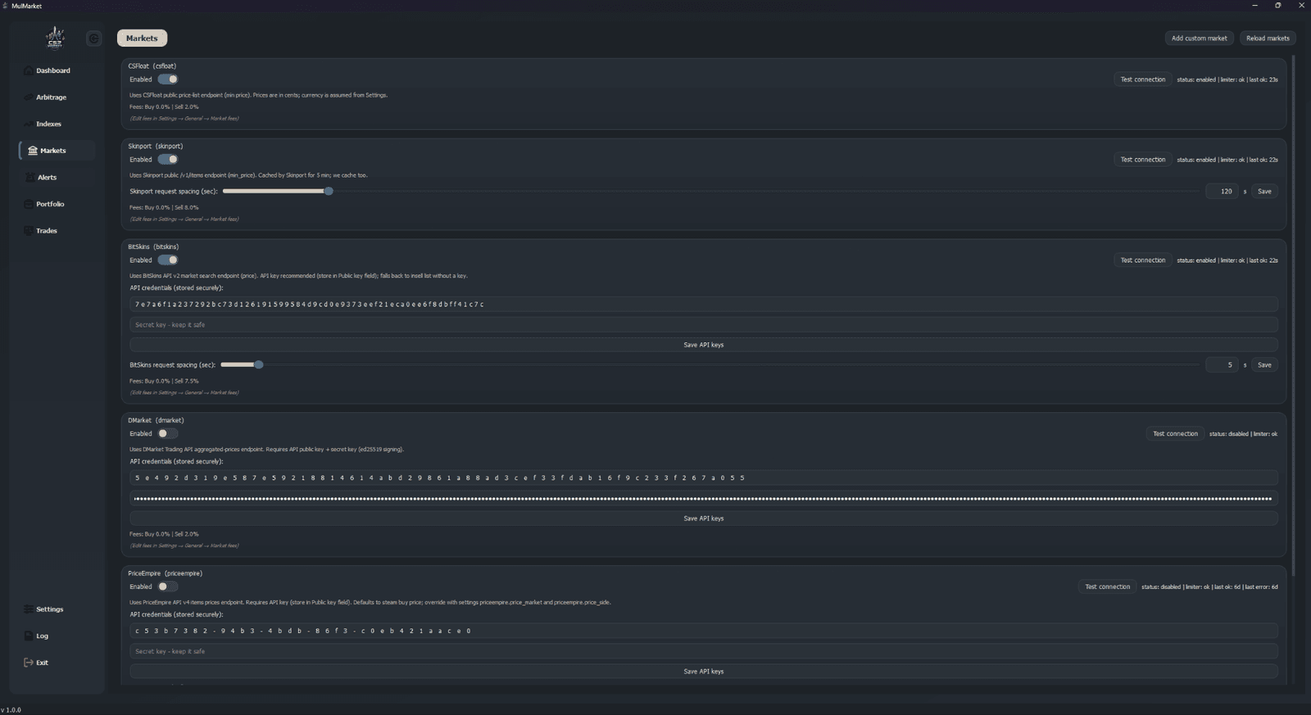Click the BitSkins spacing value 5 box
The height and width of the screenshot is (715, 1311).
click(1222, 365)
